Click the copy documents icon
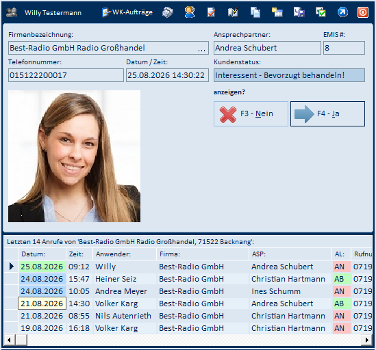 tap(255, 12)
